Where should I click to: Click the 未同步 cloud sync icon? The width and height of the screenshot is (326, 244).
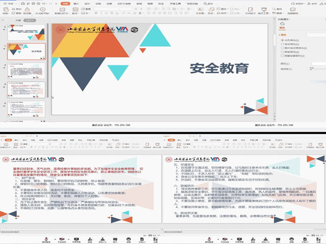click(x=293, y=4)
